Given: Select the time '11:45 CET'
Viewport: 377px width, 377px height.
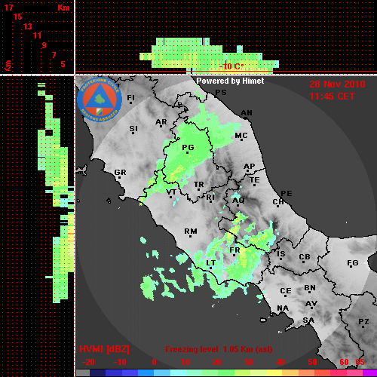Looking at the screenshot, I should (332, 97).
